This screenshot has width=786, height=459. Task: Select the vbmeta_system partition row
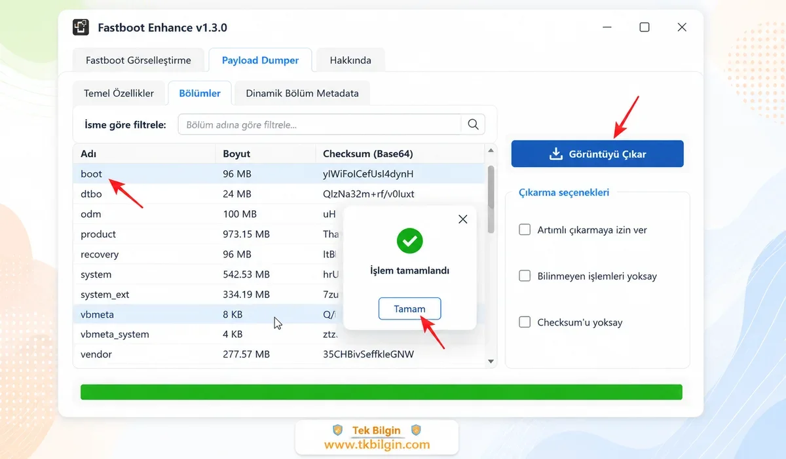click(279, 334)
